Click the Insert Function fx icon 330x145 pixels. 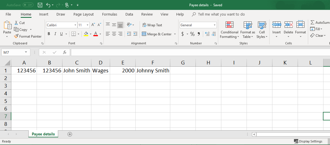click(65, 52)
